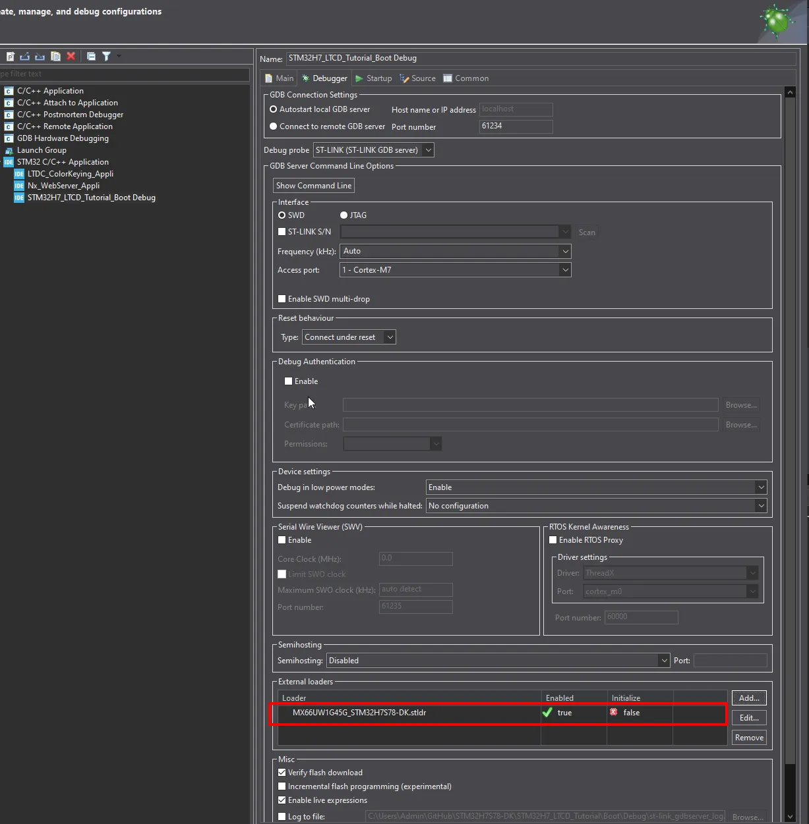Image resolution: width=809 pixels, height=824 pixels.
Task: Open the filter dropdown arrow in the toolbar
Action: 119,56
